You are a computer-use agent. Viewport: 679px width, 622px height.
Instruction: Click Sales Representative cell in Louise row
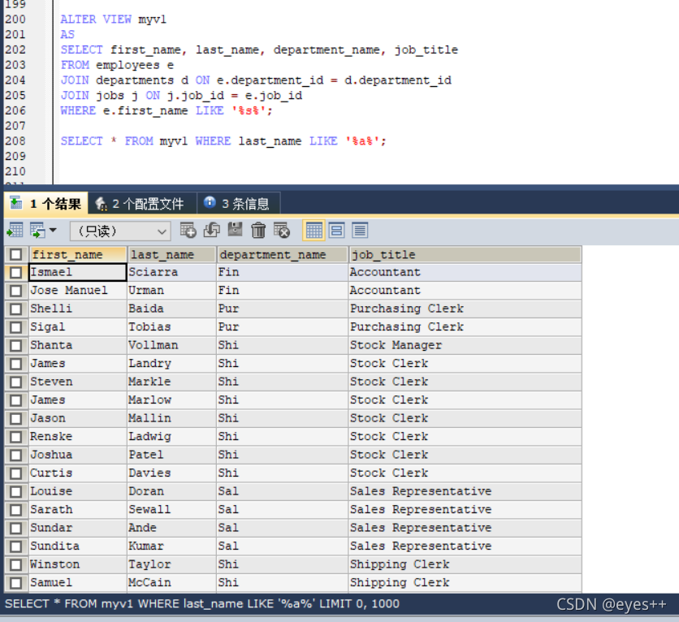[465, 491]
